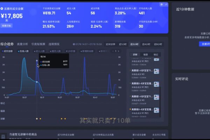The image size is (210, 140).
Task: Click the first yellow 讲解 marker under the chart
Action: 37,119
